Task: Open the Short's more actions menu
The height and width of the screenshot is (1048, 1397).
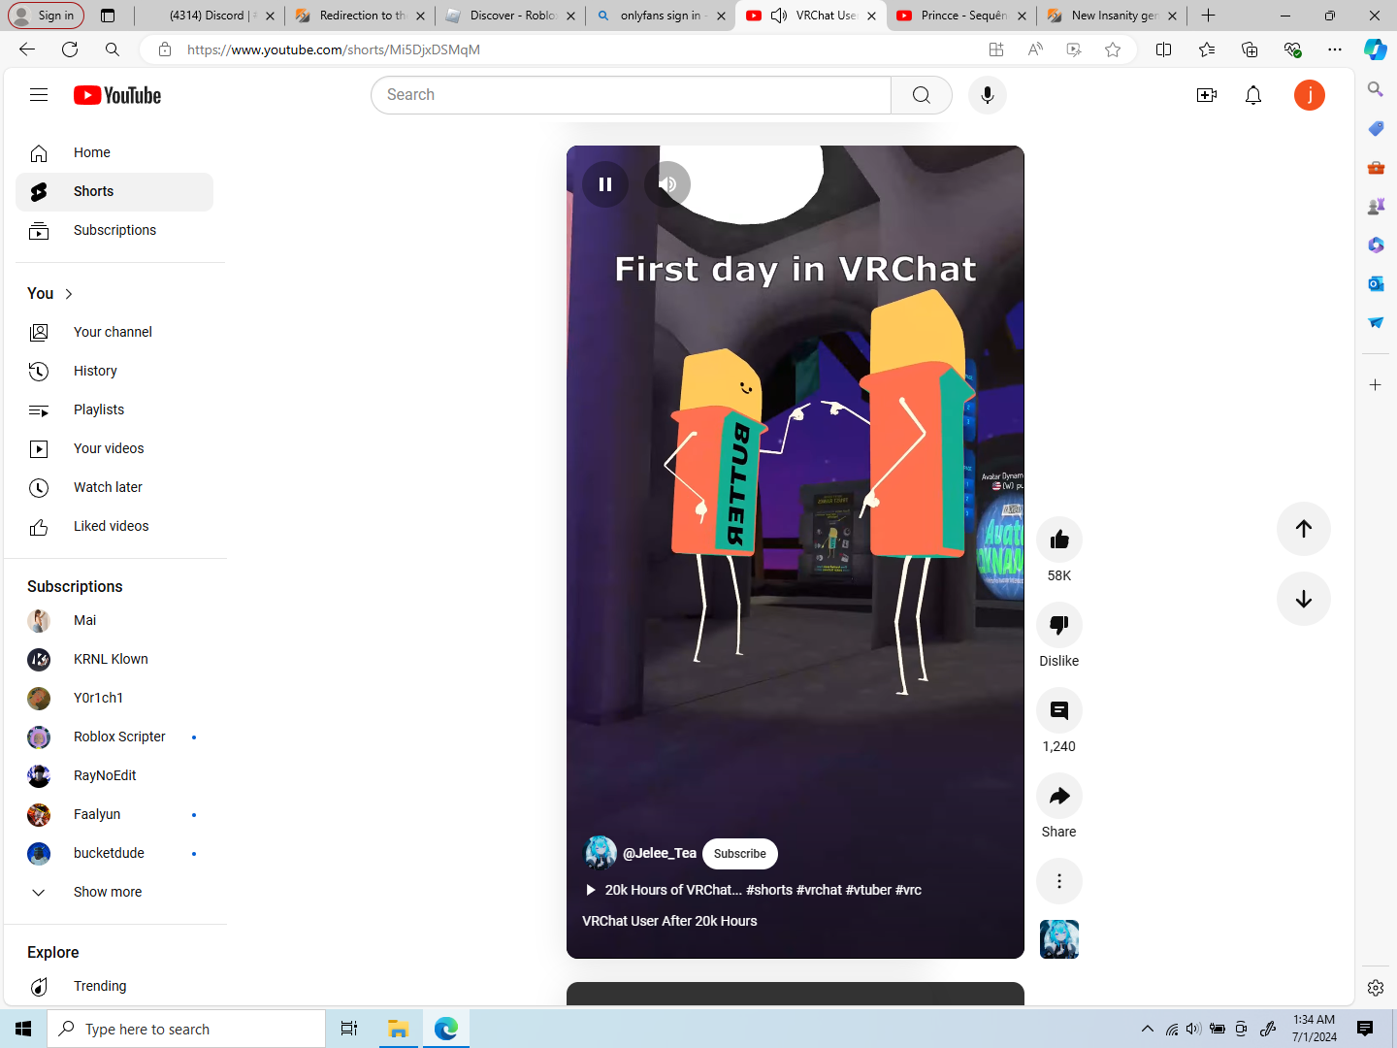Action: pos(1059,881)
